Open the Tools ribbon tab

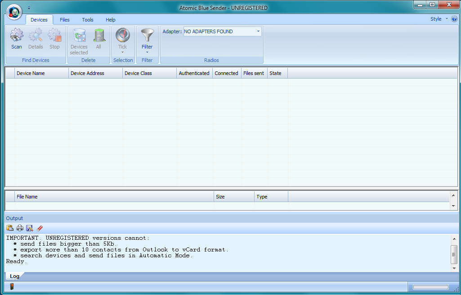(88, 20)
